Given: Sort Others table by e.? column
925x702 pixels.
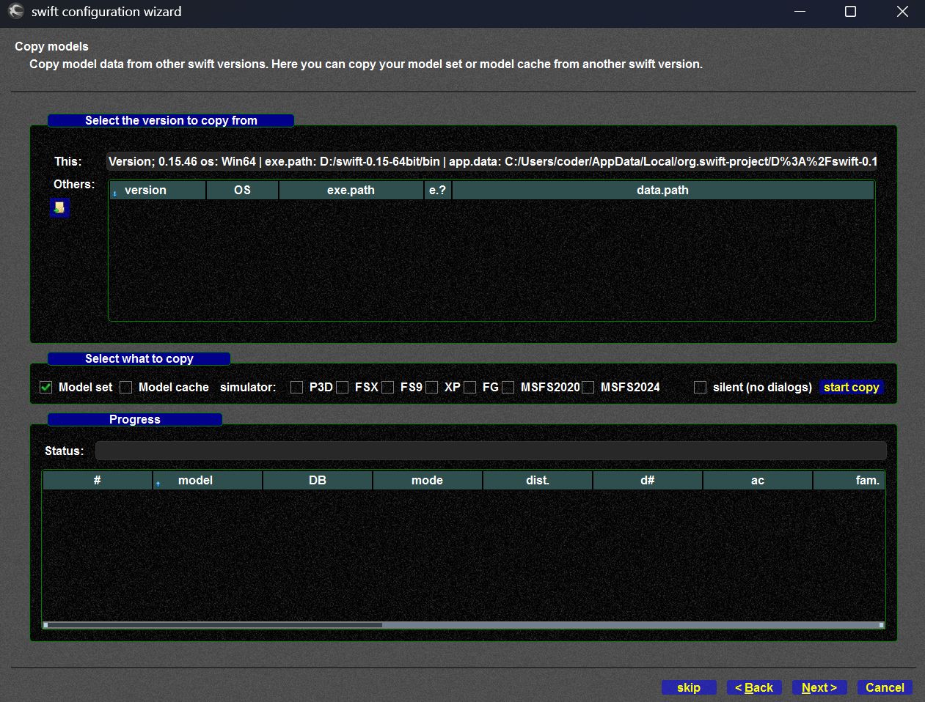Looking at the screenshot, I should click(437, 190).
